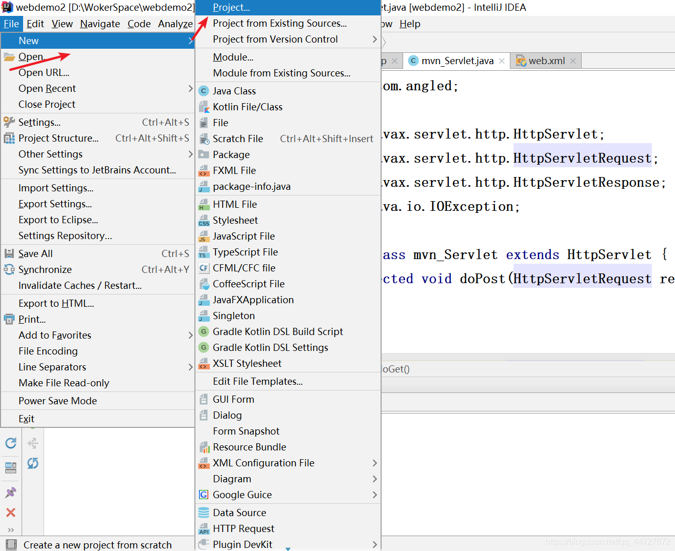Click the Stylesheet CSS icon
This screenshot has height=551, width=675.
pos(204,220)
